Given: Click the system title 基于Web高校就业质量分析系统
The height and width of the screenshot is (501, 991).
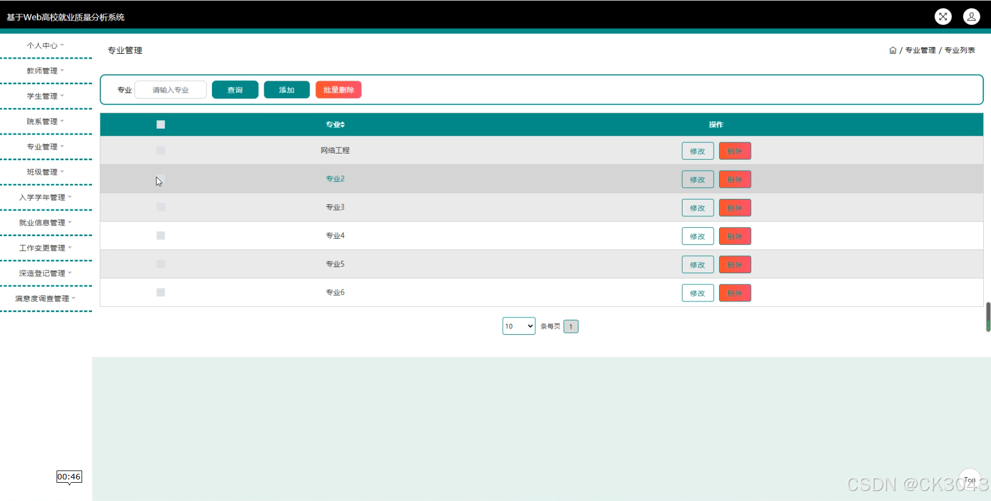Looking at the screenshot, I should click(x=65, y=17).
